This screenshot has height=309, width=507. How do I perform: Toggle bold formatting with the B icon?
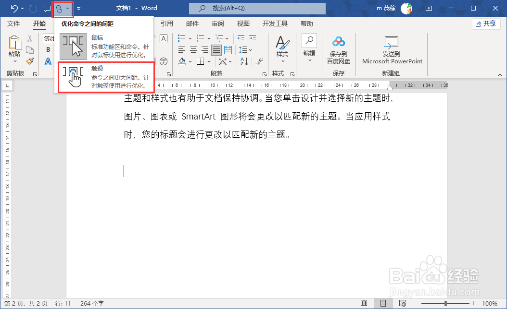48,49
